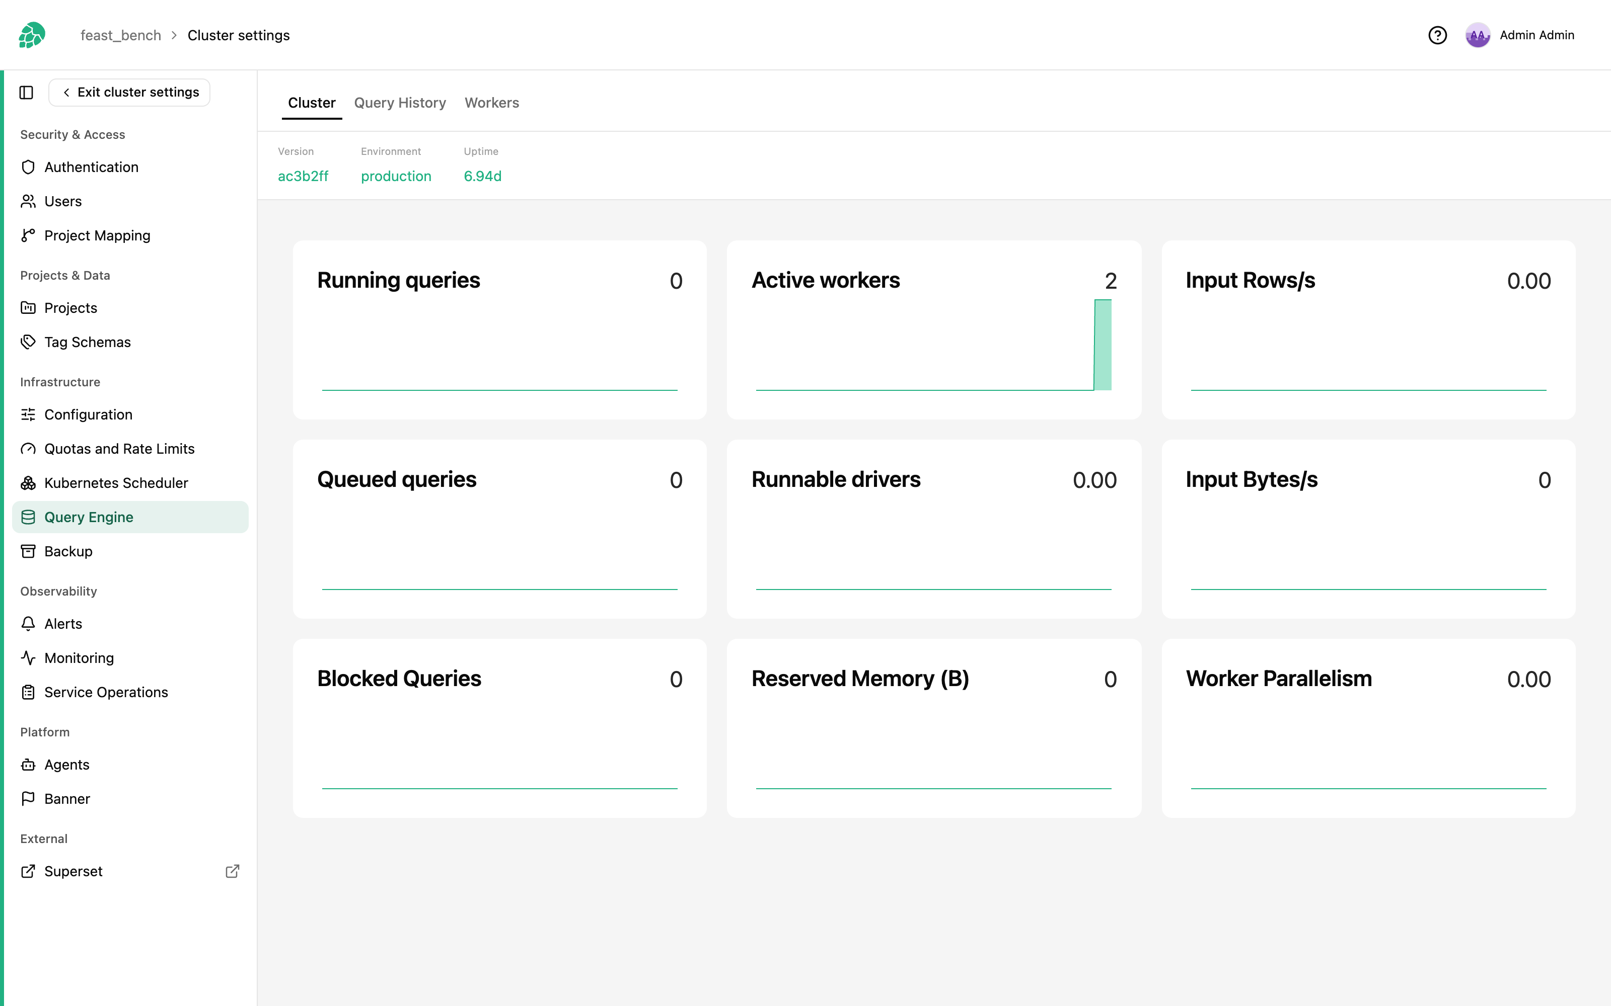Viewport: 1611px width, 1006px height.
Task: Click the Query Engine database icon
Action: click(28, 517)
